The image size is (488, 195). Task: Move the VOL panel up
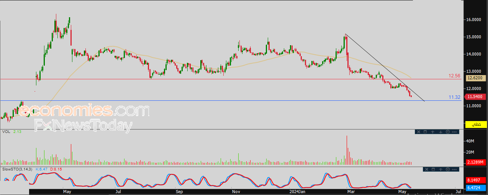(x=432, y=132)
